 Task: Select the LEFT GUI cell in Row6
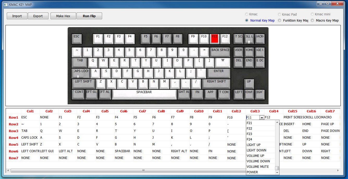49,151
